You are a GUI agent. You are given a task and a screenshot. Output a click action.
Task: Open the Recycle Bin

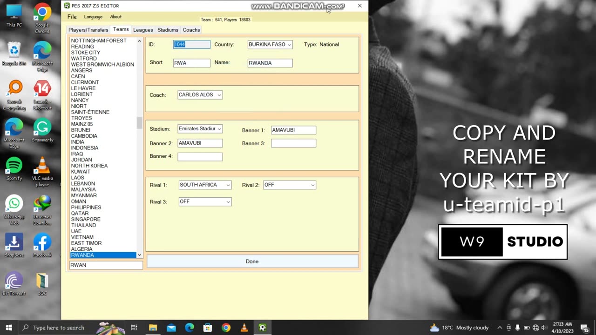point(14,54)
